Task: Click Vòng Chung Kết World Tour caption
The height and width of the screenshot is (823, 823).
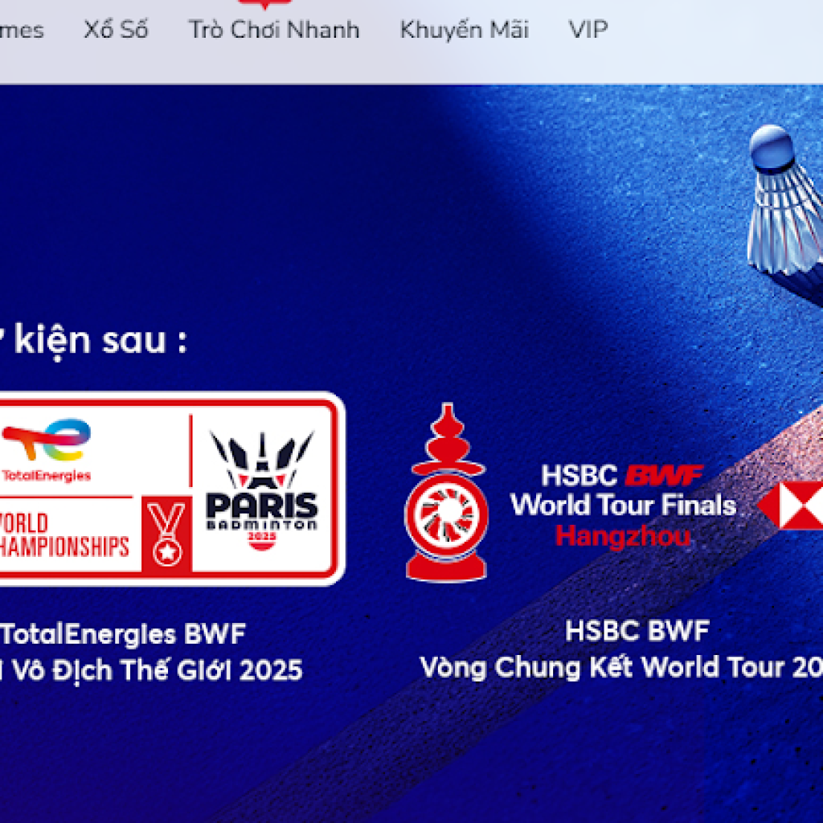Action: (621, 668)
